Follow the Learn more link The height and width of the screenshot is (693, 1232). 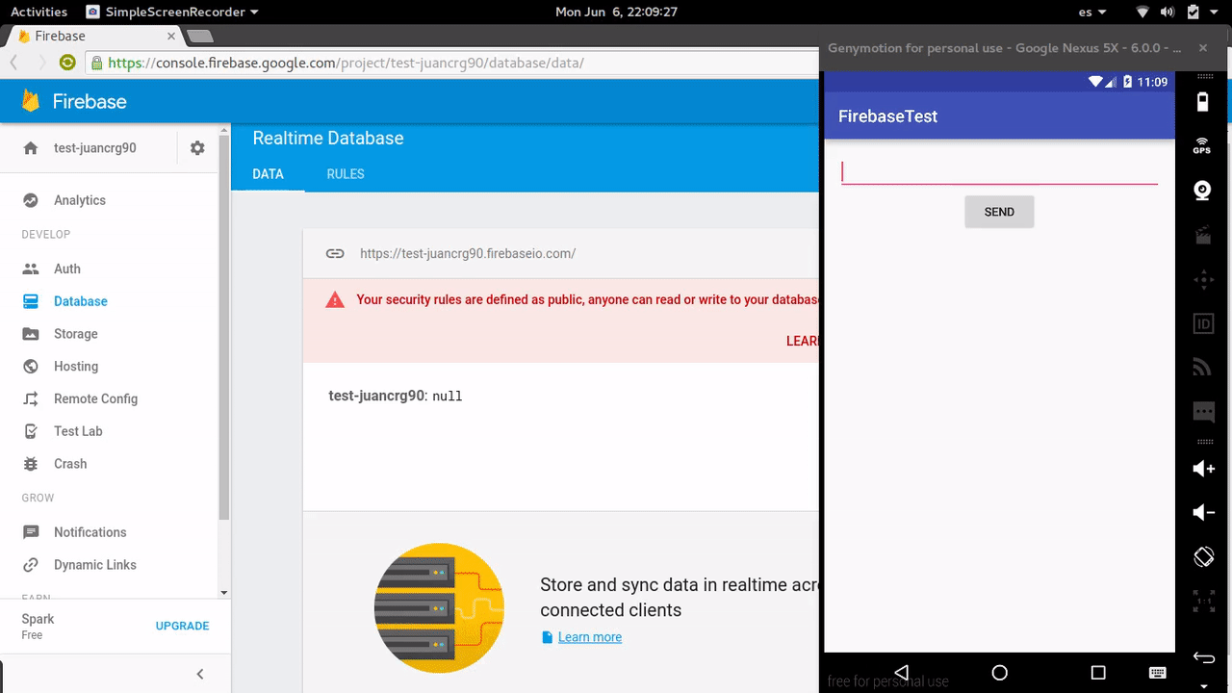coord(590,637)
